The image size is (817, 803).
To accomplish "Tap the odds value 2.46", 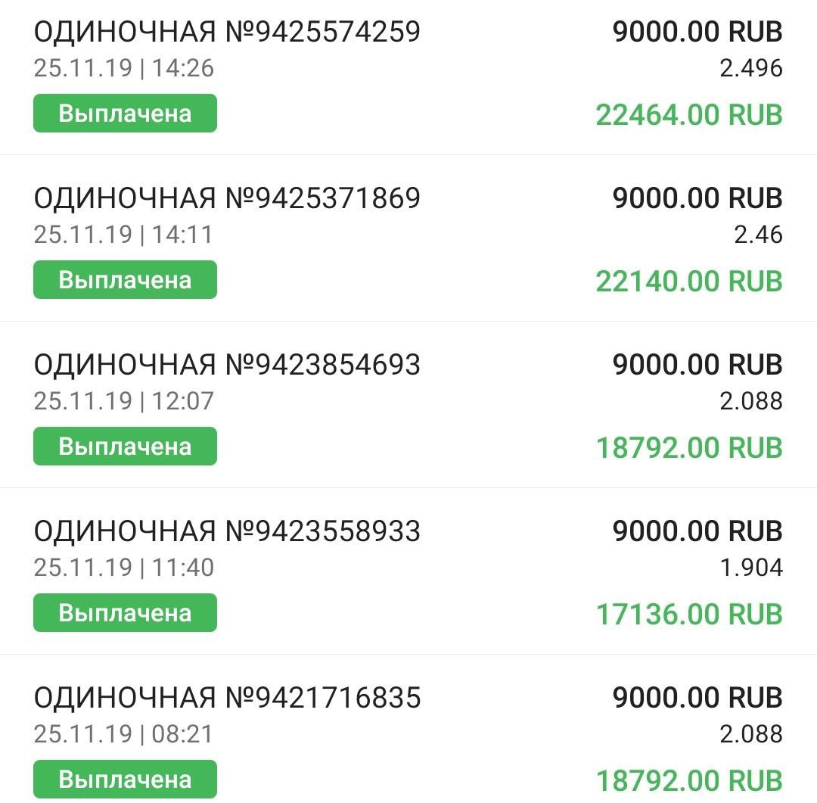I will 758,235.
